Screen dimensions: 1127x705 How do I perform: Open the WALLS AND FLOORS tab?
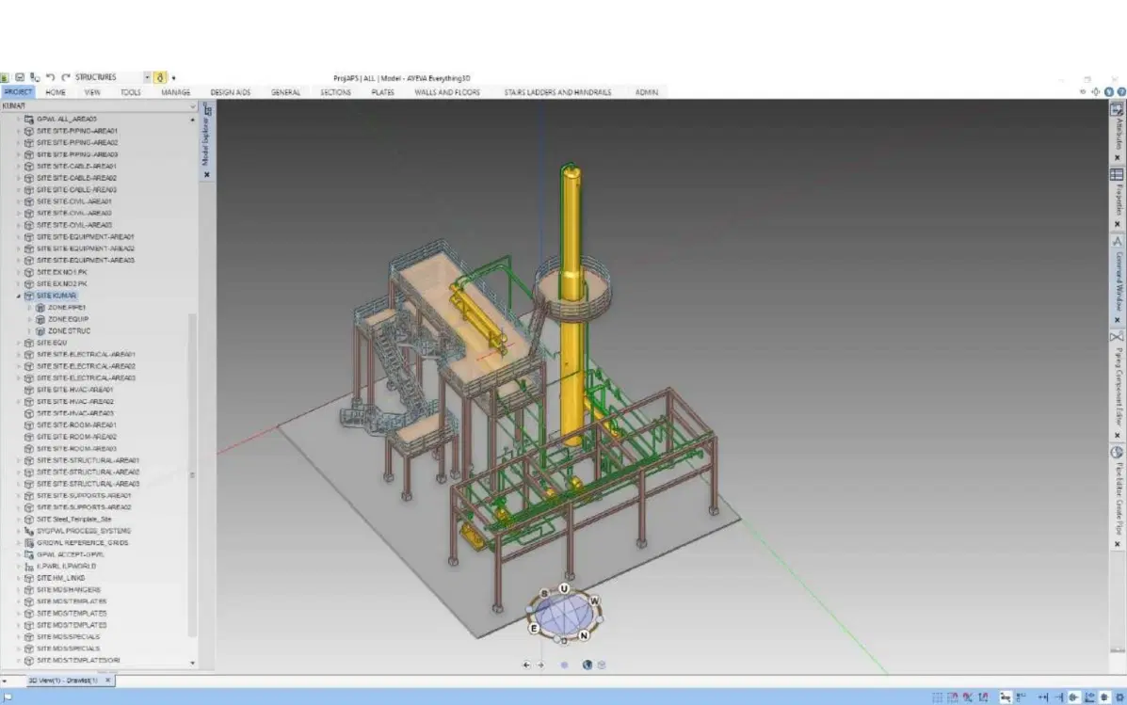click(447, 92)
